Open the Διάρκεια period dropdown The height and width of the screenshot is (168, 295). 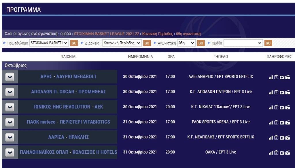pyautogui.click(x=122, y=43)
